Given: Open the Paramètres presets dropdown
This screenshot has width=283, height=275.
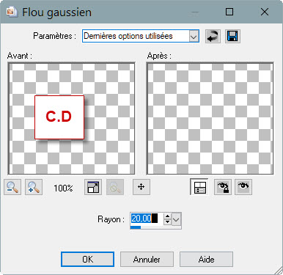Looking at the screenshot, I should (194, 37).
